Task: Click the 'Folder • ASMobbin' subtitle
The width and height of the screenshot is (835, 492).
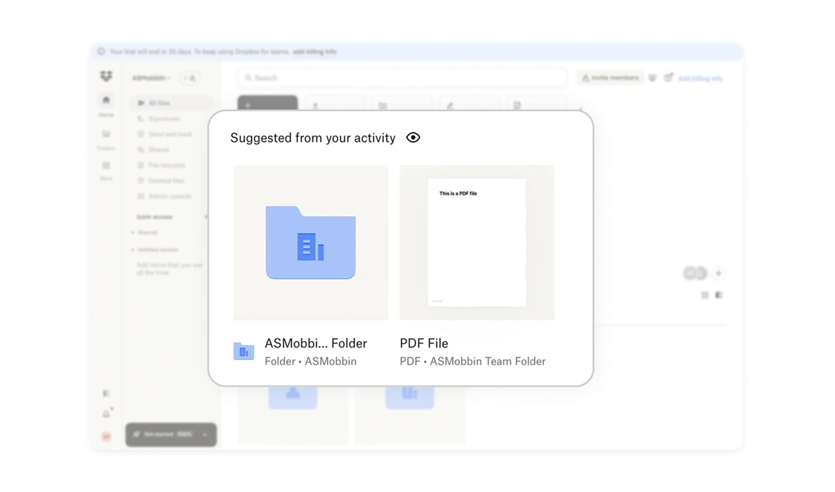Action: tap(311, 361)
